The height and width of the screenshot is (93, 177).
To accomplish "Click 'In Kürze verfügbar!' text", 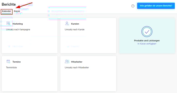I will click(147, 44).
